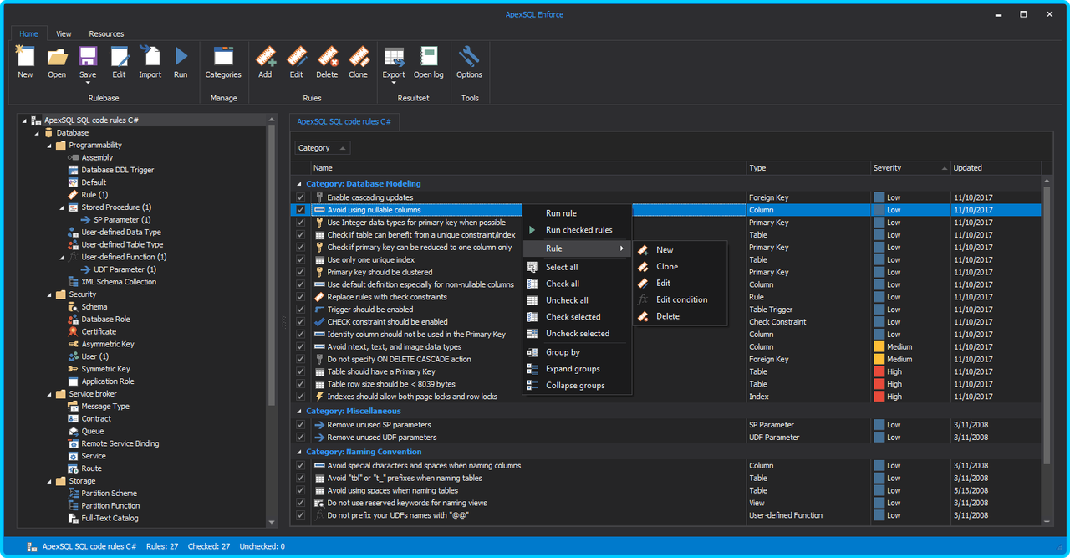Viewport: 1070px width, 558px height.
Task: Open Category group-by dropdown
Action: (x=323, y=148)
